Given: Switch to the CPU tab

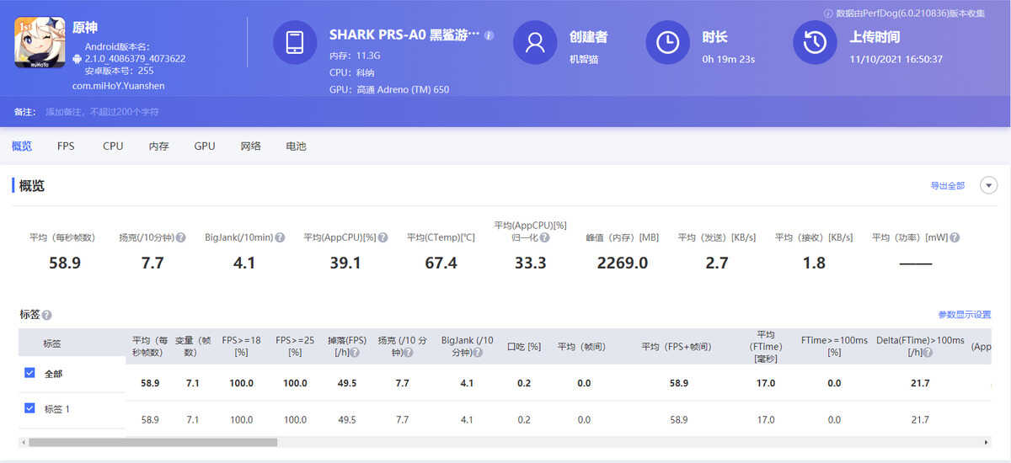Looking at the screenshot, I should tap(113, 146).
